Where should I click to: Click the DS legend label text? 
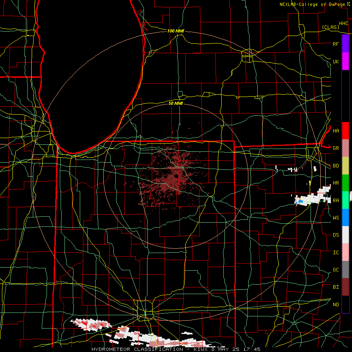[x=336, y=235]
